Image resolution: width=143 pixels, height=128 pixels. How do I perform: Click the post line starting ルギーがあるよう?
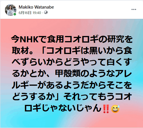click(x=72, y=85)
